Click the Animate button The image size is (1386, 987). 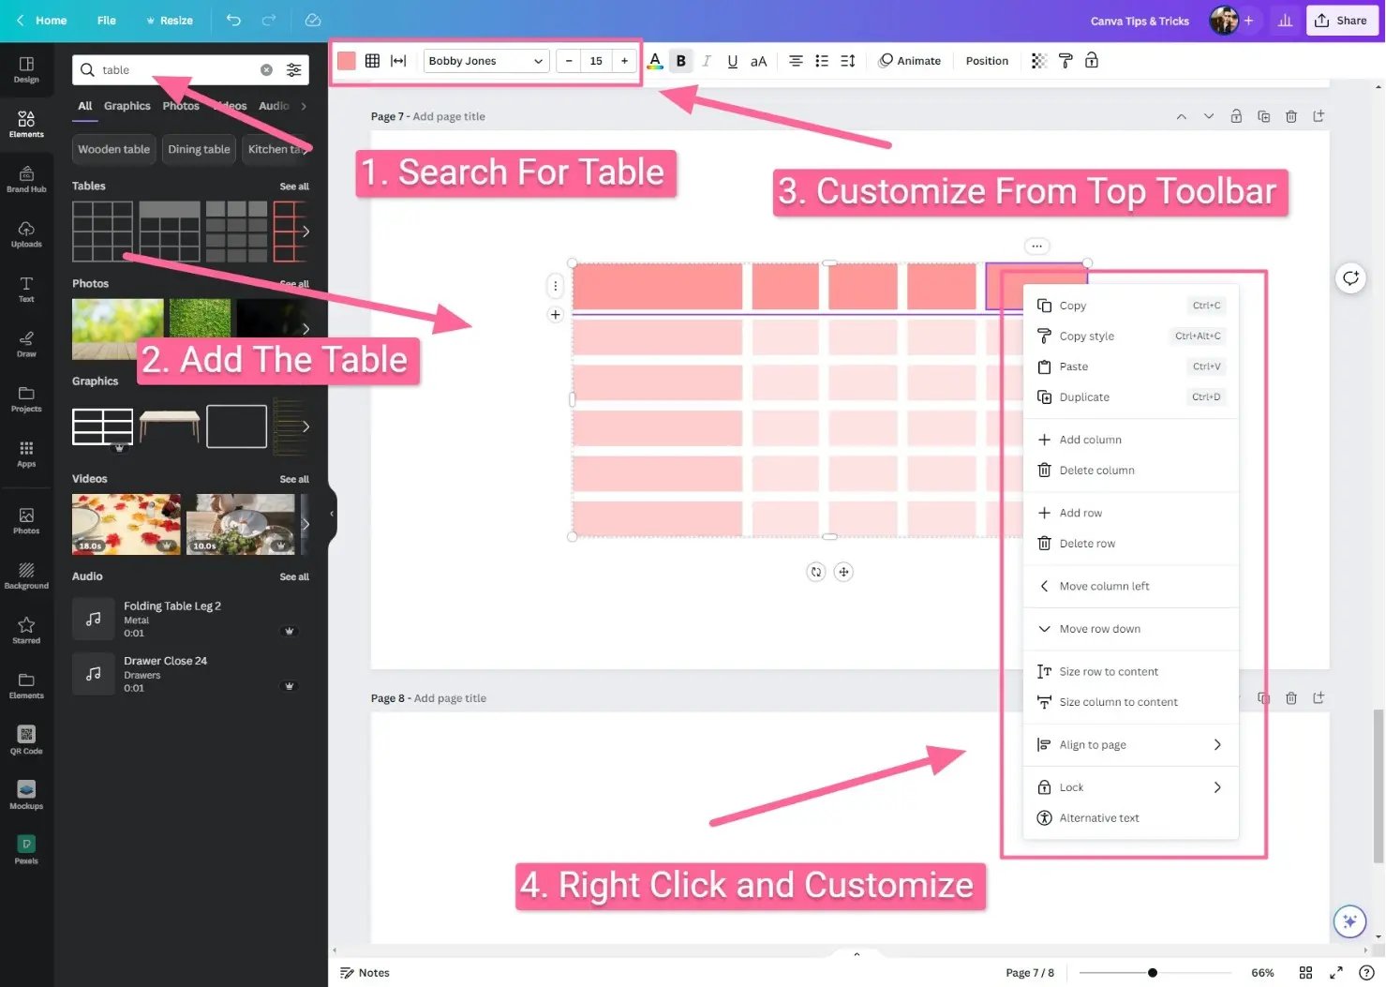point(910,61)
